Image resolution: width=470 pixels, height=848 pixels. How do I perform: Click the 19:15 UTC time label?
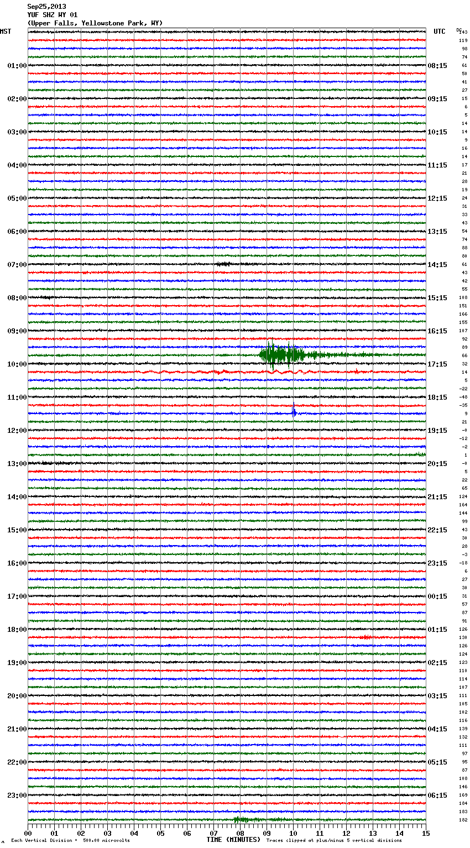click(x=437, y=431)
